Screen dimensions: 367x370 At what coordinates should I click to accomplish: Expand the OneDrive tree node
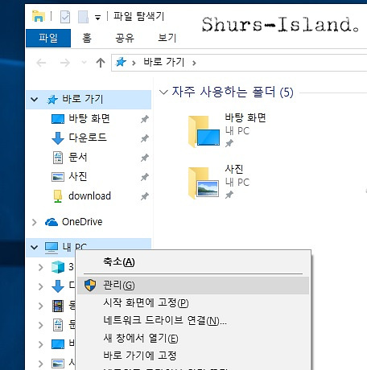[34, 222]
